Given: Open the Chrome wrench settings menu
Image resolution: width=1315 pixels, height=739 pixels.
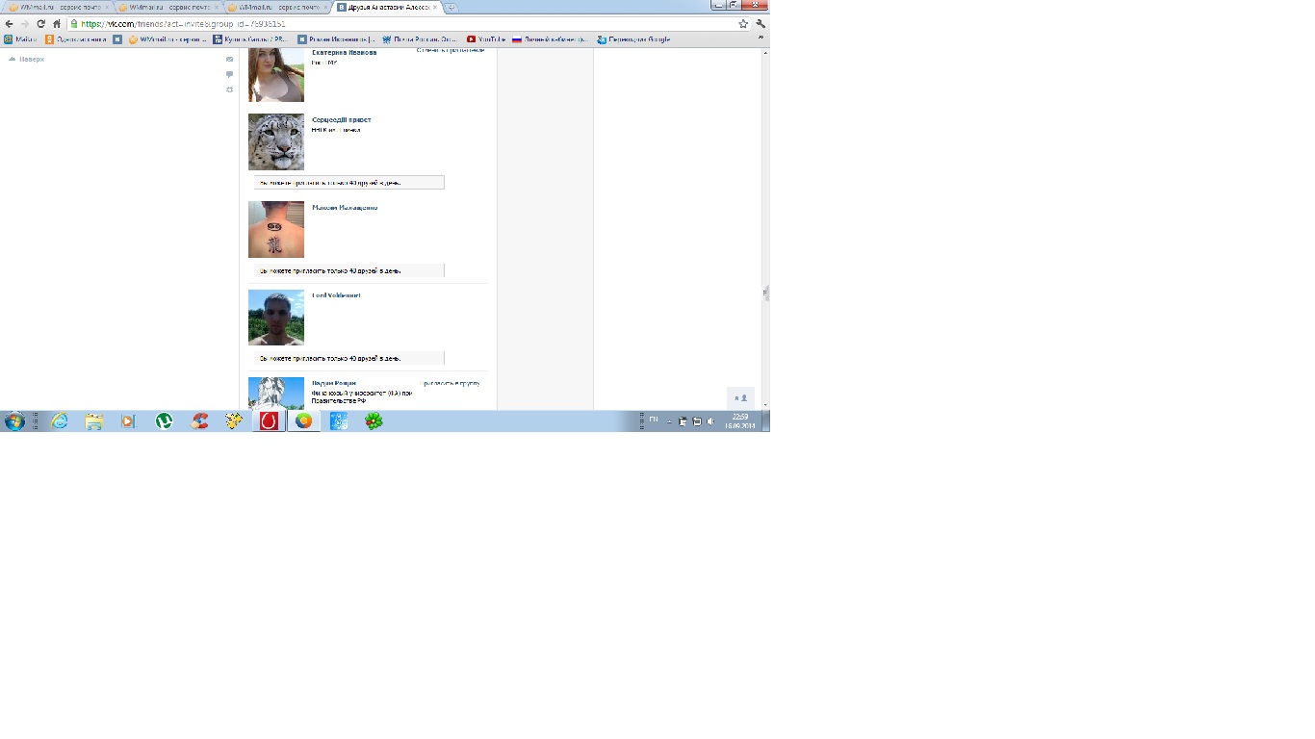Looking at the screenshot, I should click(761, 24).
